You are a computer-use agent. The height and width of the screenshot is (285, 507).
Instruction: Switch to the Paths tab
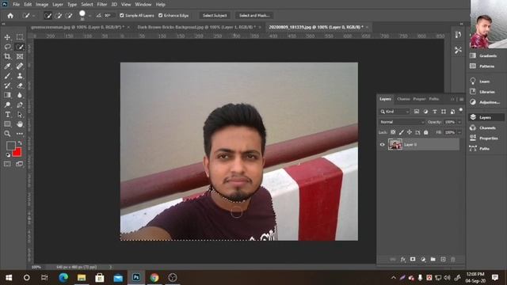click(434, 99)
